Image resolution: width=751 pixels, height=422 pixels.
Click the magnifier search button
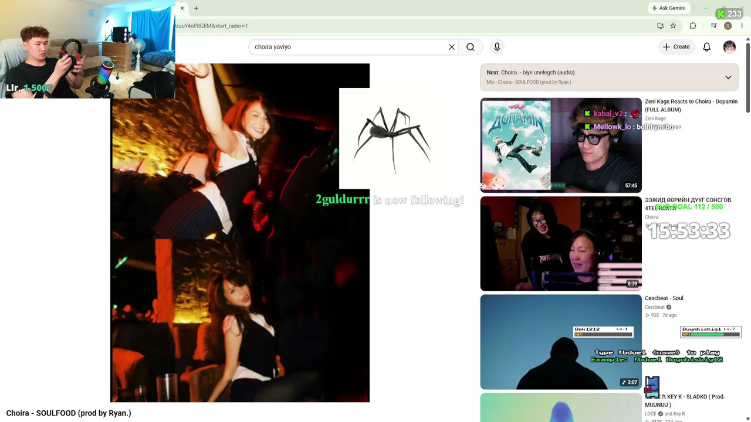pos(471,47)
